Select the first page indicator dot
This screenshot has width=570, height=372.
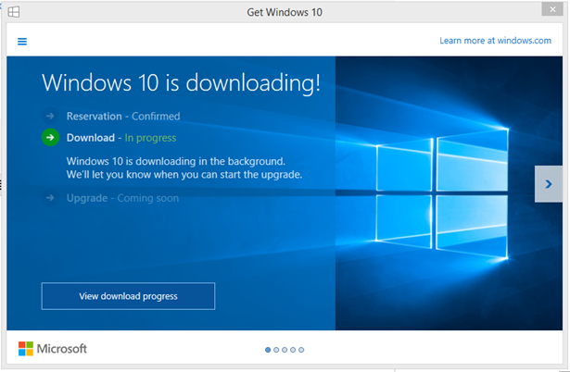268,350
